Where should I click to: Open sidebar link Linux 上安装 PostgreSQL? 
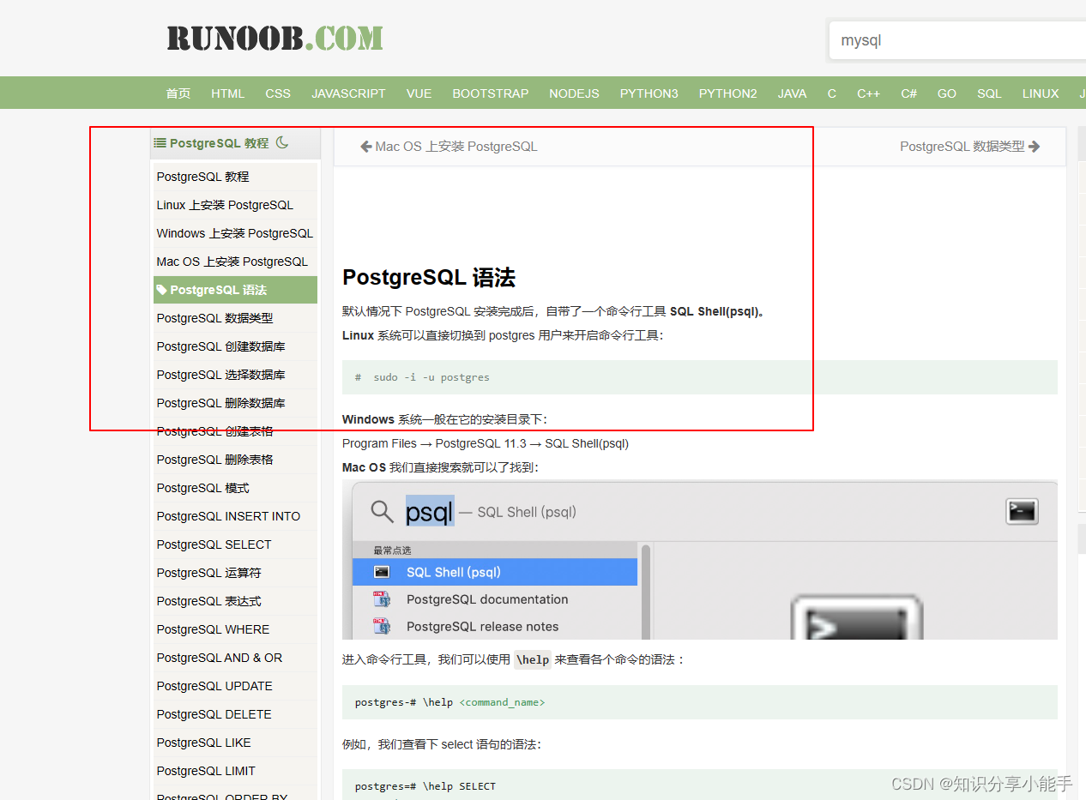point(225,205)
